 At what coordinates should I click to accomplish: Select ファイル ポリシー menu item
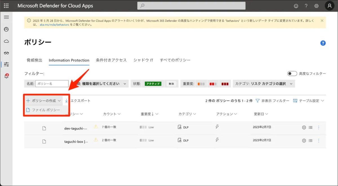[x=46, y=110]
